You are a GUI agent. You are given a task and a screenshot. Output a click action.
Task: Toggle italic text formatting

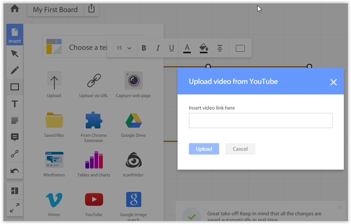point(158,48)
